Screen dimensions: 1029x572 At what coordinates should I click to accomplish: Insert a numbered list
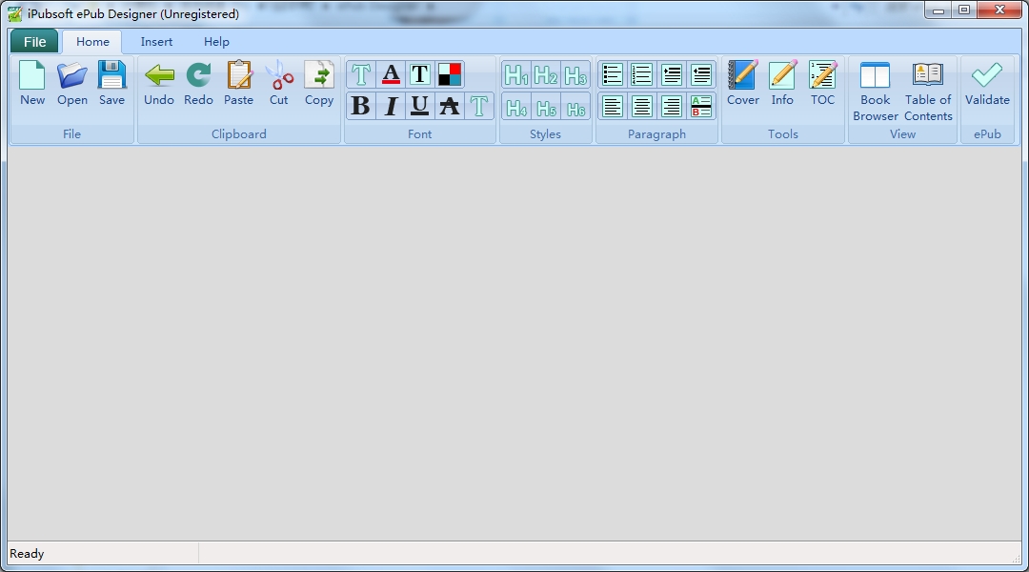pyautogui.click(x=642, y=75)
